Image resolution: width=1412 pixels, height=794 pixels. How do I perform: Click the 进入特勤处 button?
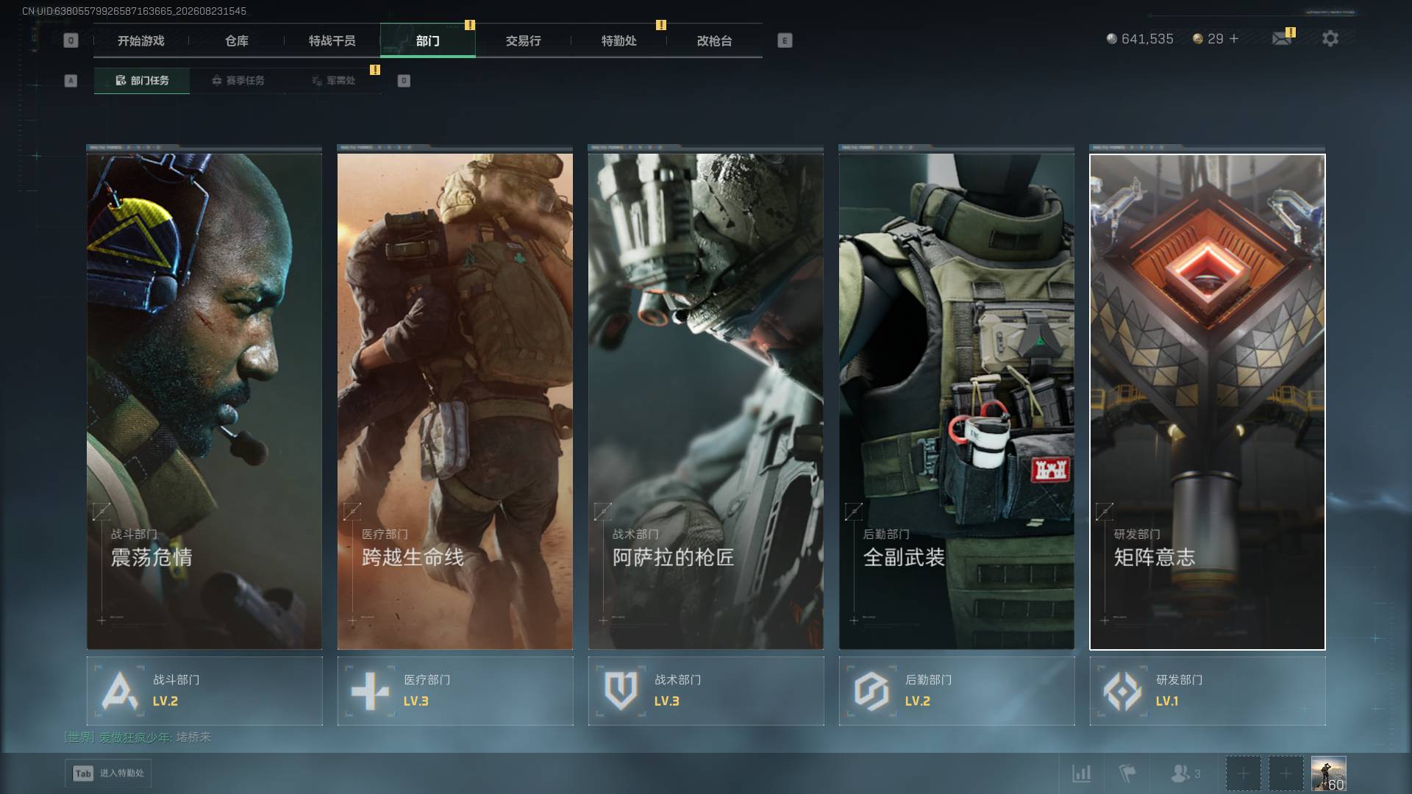tap(108, 773)
